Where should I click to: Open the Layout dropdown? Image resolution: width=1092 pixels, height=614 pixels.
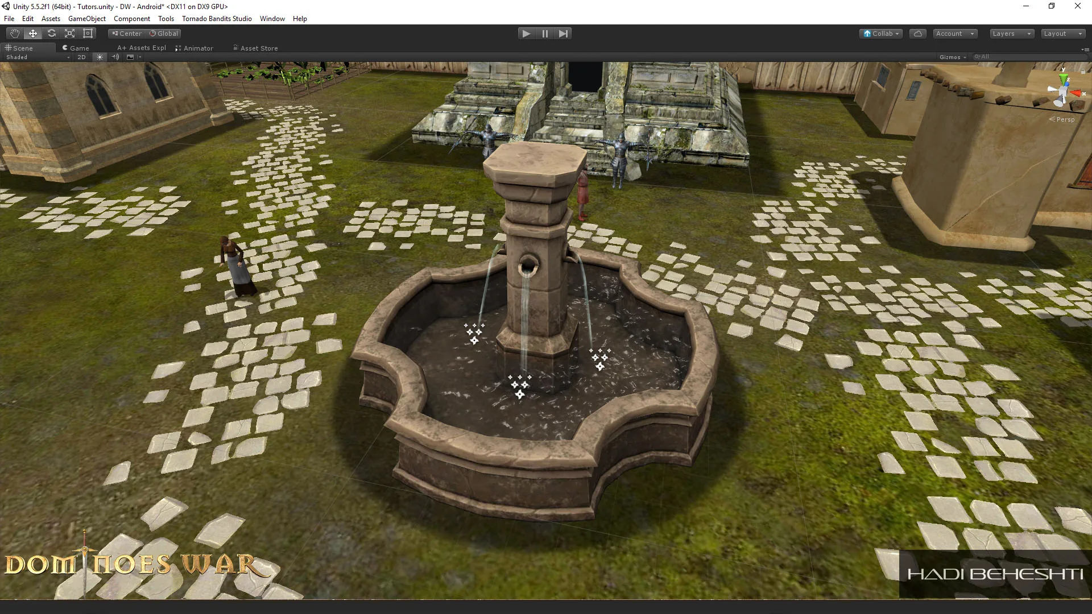(1063, 34)
